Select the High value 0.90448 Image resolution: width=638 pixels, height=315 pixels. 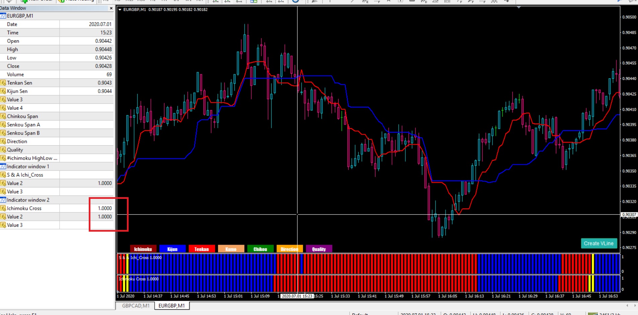point(103,49)
